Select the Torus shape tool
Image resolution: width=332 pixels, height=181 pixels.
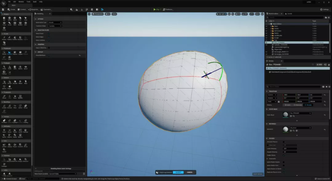click(x=4, y=23)
